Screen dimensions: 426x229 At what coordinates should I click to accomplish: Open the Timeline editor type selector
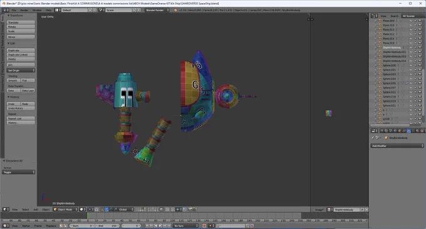coord(6,226)
